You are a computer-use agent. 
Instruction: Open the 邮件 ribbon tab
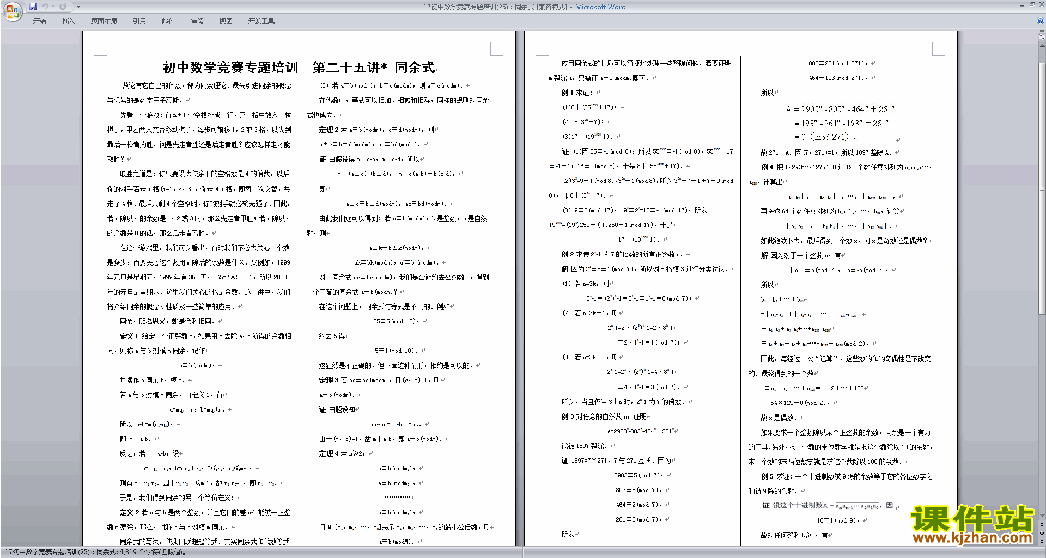click(x=168, y=21)
